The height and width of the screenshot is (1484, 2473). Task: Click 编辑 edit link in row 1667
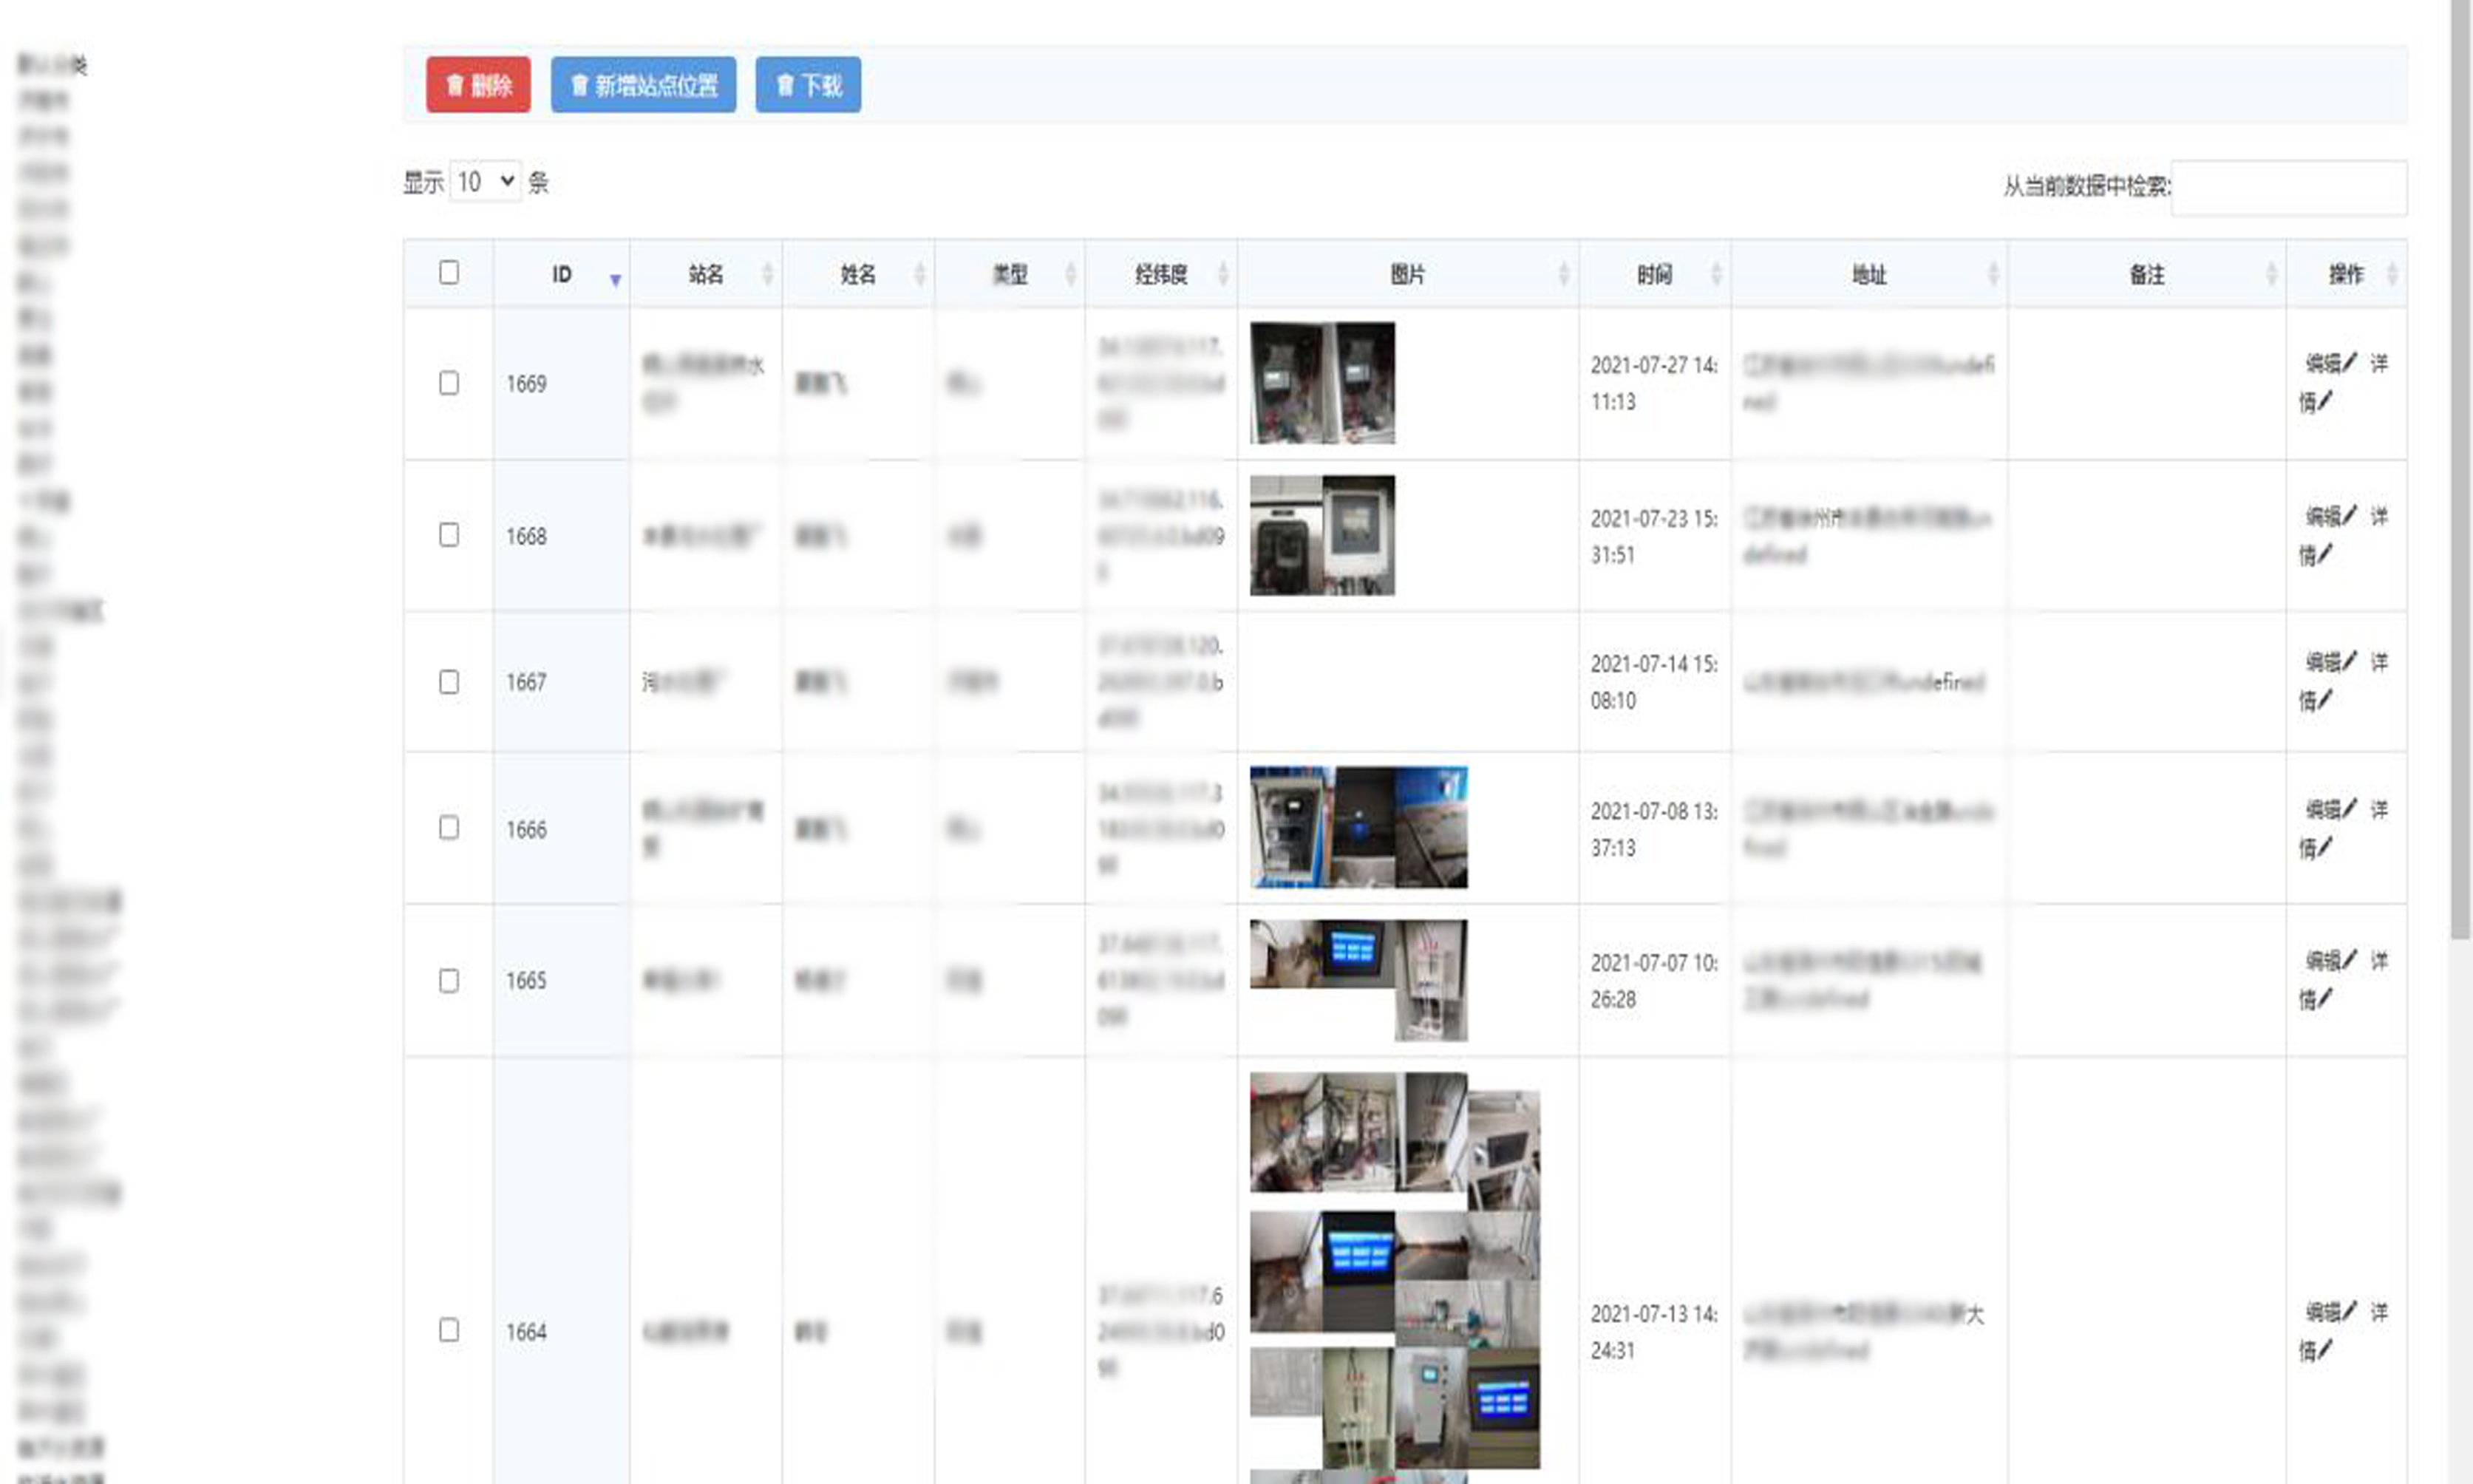[2331, 662]
